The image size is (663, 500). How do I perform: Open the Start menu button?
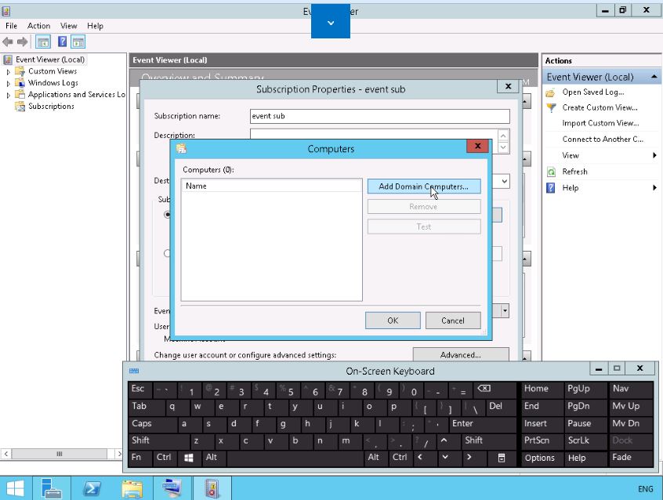pos(15,488)
